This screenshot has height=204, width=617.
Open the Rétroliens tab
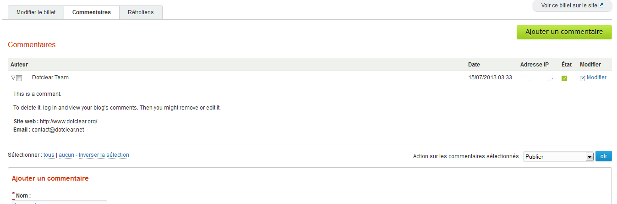[x=141, y=12]
